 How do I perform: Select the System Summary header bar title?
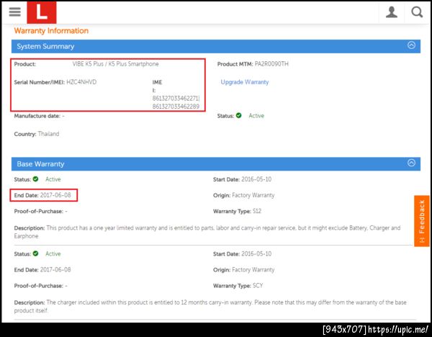45,46
